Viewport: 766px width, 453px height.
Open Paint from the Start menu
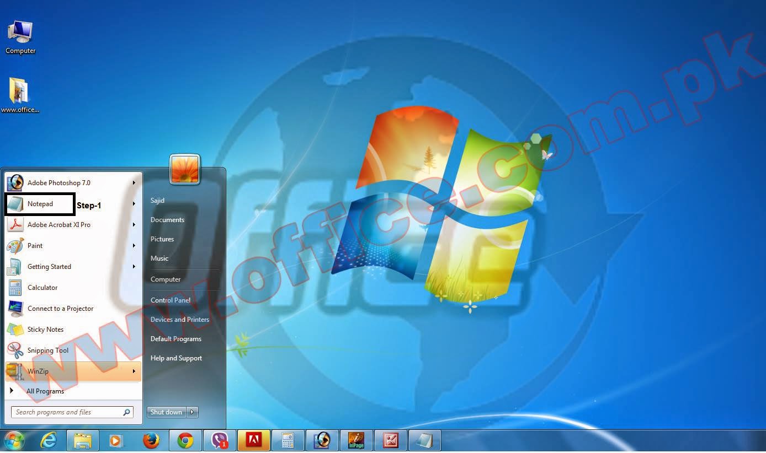73,246
